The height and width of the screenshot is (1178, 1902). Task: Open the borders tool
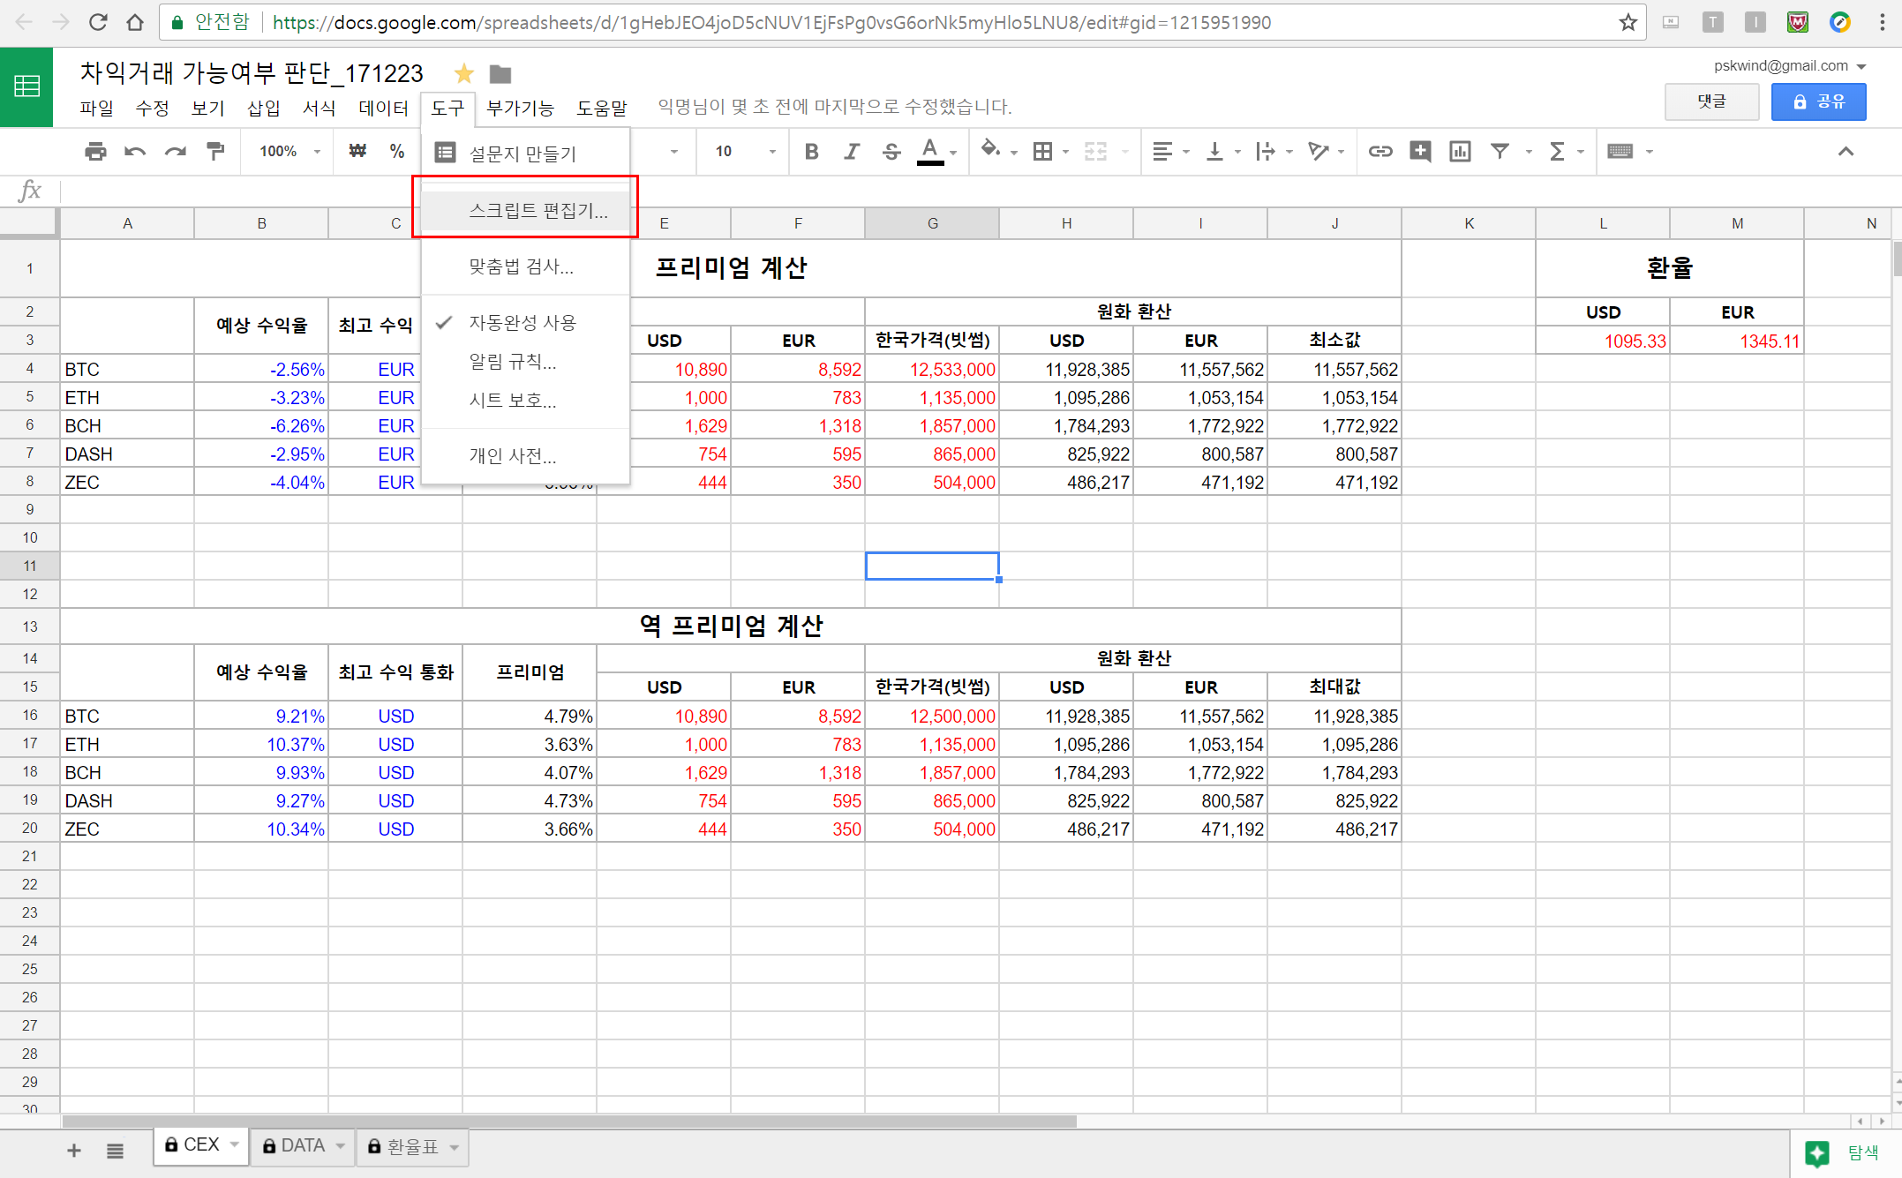point(1043,152)
